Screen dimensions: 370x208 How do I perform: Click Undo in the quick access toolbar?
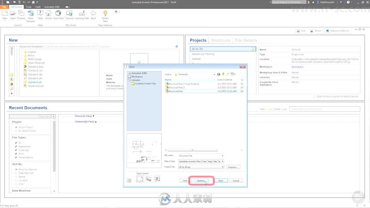coord(24,2)
